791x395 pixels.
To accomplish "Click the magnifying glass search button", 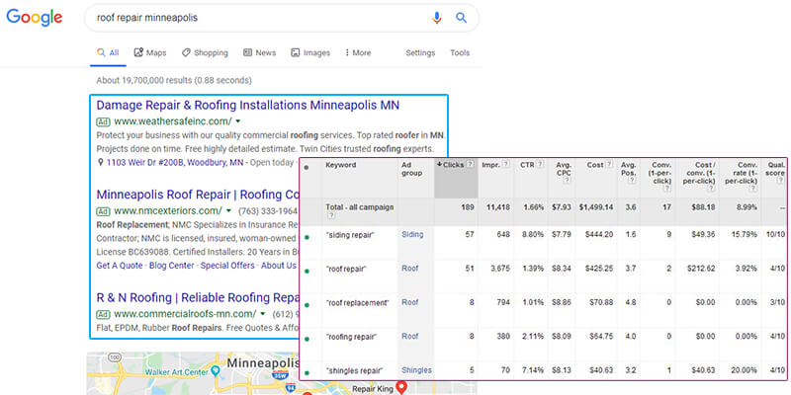I will 461,18.
